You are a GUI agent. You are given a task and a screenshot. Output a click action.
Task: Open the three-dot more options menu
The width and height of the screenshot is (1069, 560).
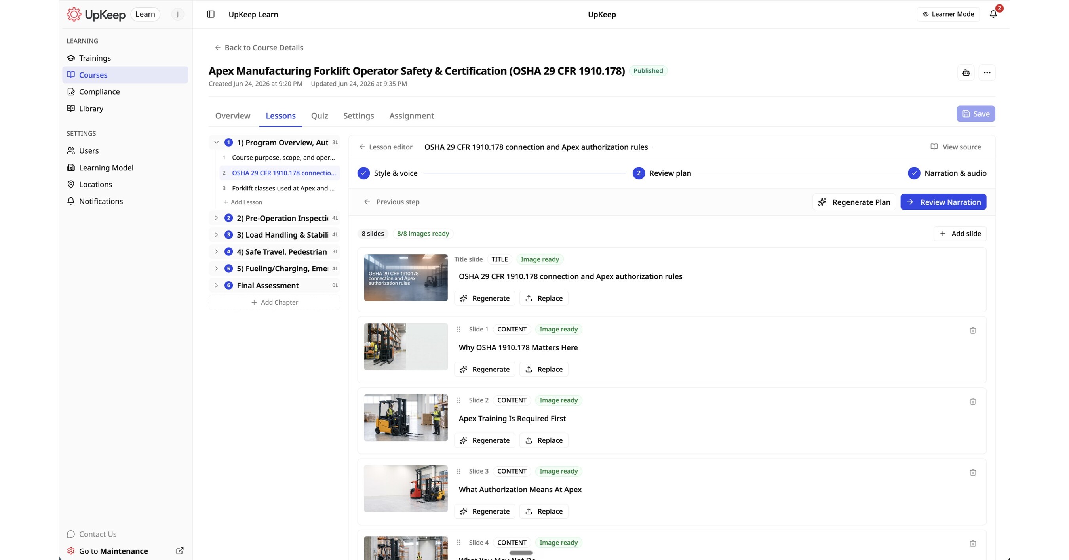coord(987,72)
